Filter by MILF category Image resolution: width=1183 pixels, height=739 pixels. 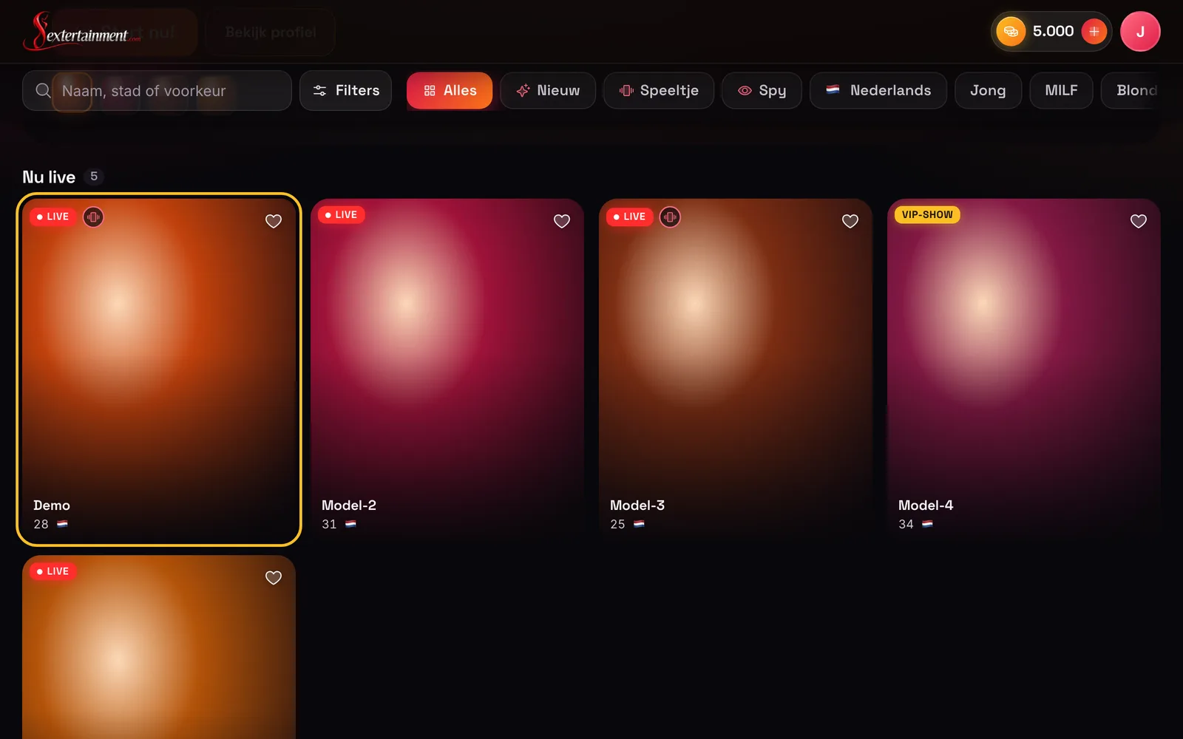pos(1061,90)
